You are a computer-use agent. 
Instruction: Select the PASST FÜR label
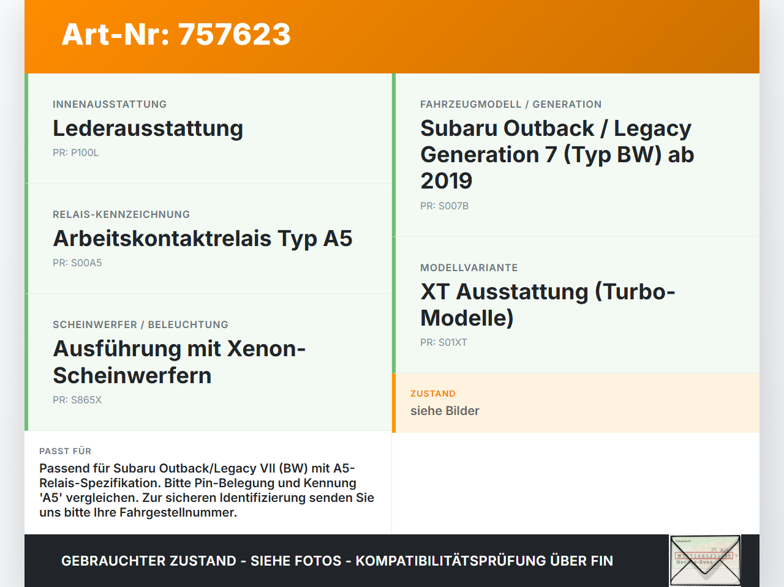pos(65,451)
